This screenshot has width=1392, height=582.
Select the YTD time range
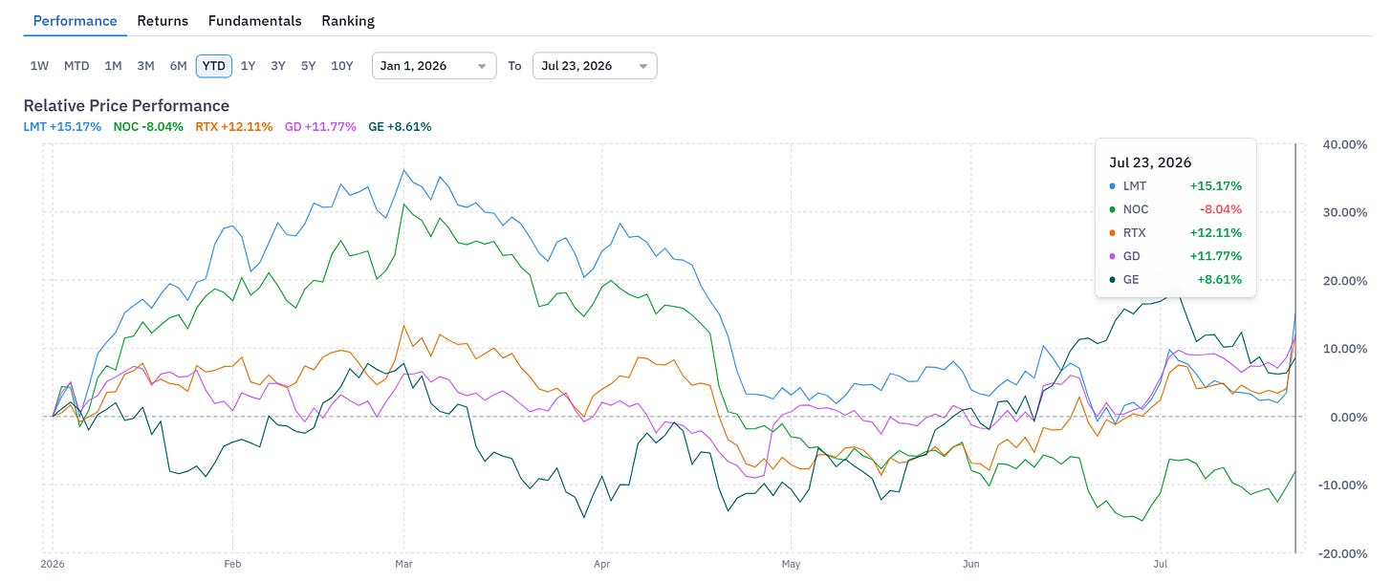coord(214,66)
